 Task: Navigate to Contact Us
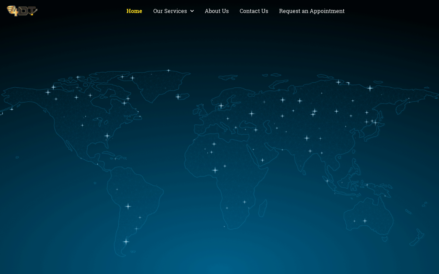(254, 11)
